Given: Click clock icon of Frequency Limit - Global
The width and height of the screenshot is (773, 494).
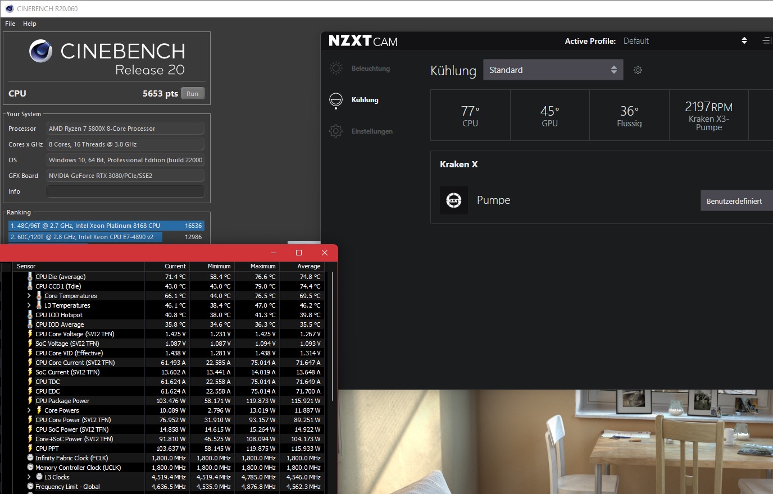Looking at the screenshot, I should click(x=30, y=487).
